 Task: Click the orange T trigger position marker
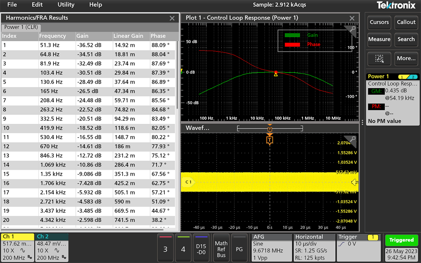(270, 140)
